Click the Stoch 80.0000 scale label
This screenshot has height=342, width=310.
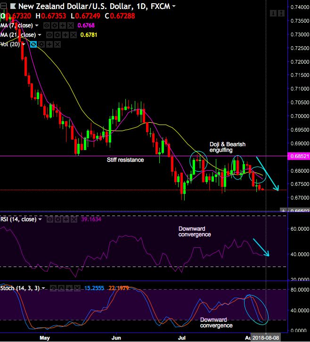300,290
